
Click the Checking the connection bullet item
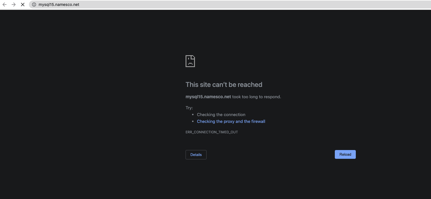[x=221, y=114]
